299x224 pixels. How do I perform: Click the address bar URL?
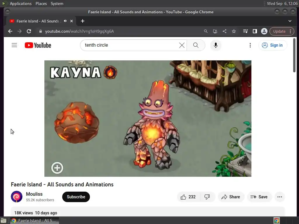pos(79,31)
